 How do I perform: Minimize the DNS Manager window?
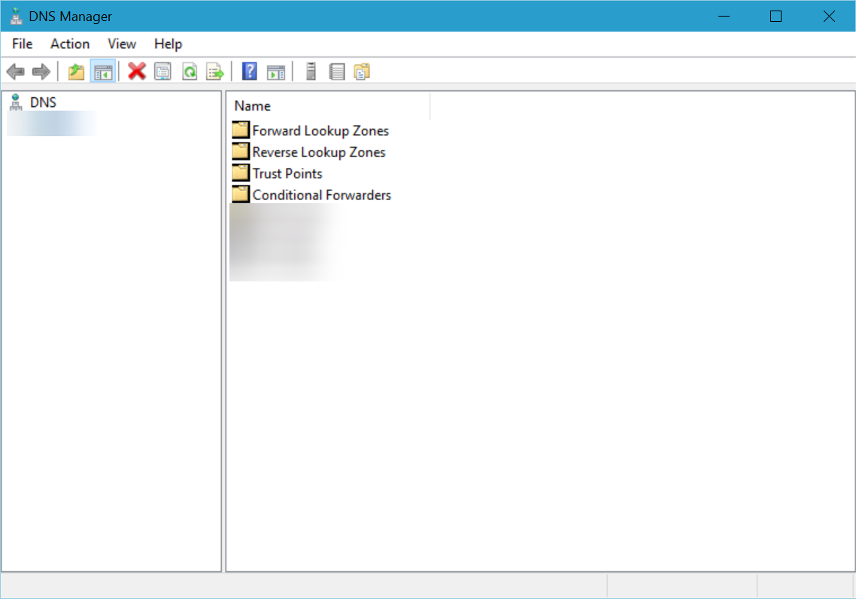click(724, 17)
